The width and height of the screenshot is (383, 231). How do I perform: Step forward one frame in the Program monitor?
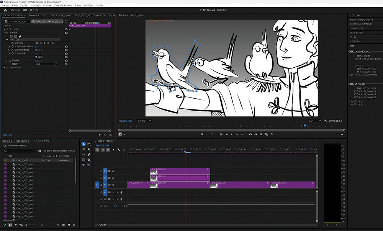pos(237,134)
